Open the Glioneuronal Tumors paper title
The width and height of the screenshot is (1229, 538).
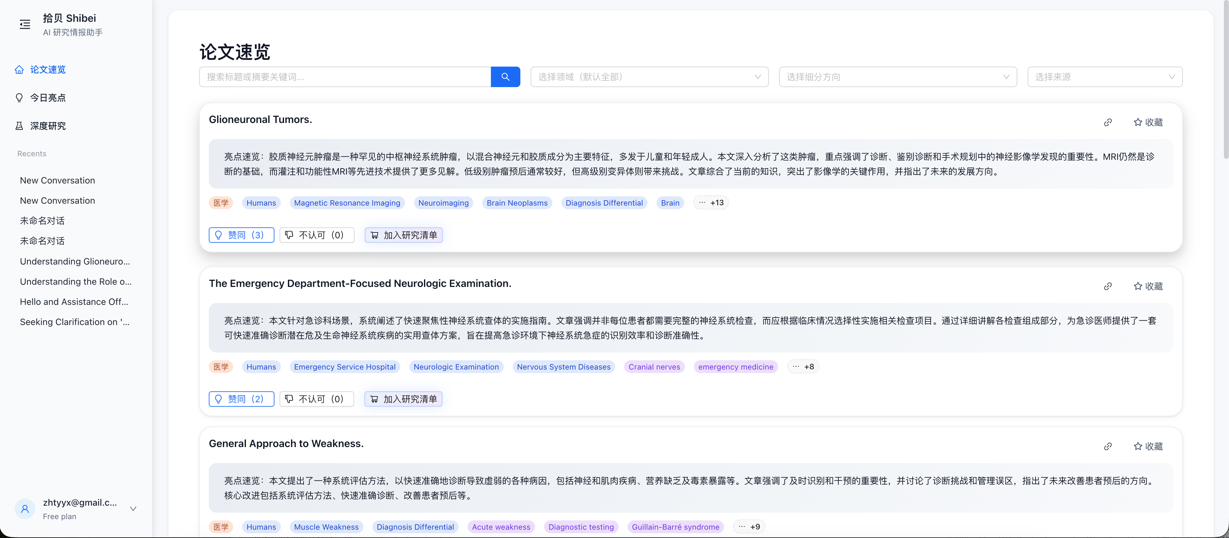coord(260,120)
